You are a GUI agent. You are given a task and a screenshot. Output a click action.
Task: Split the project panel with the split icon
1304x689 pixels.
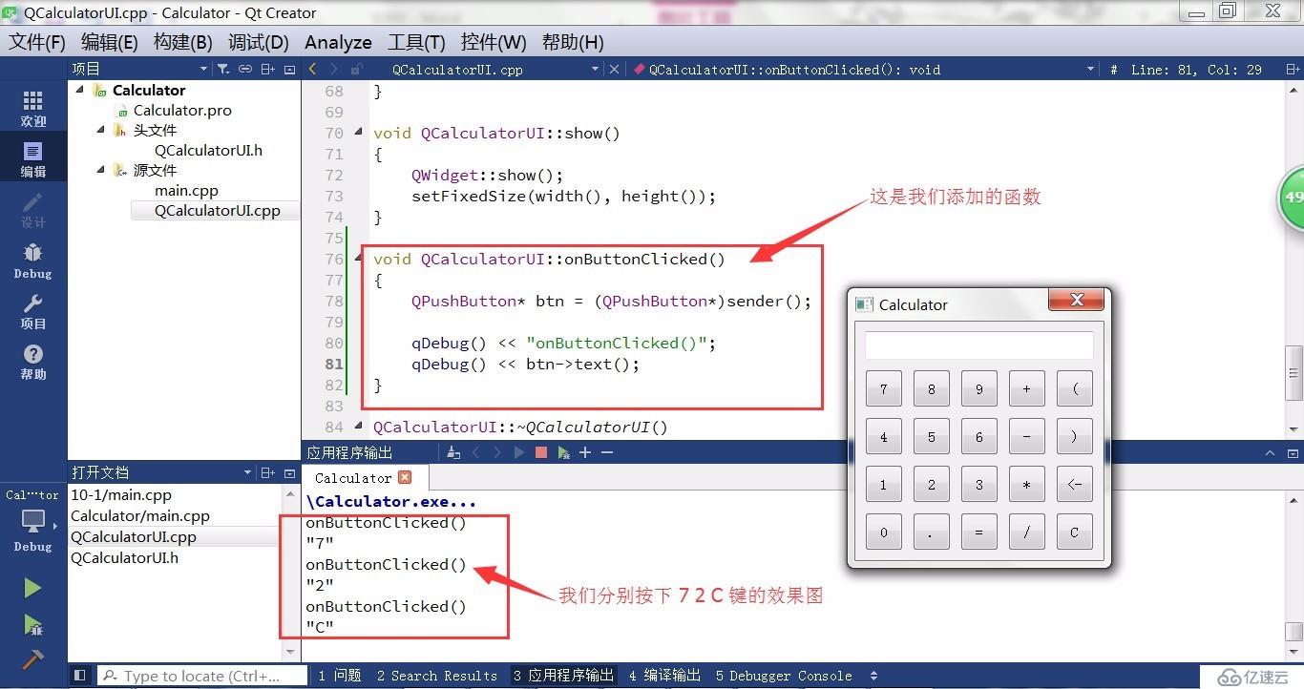coord(268,69)
